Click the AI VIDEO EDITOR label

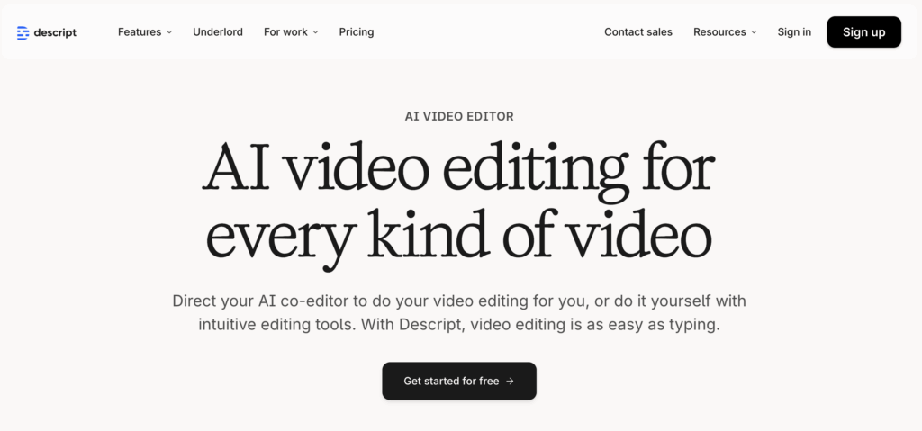460,116
